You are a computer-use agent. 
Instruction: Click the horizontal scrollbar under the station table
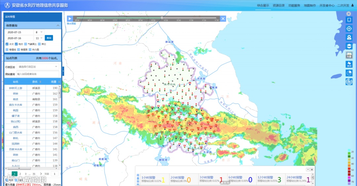point(20,169)
